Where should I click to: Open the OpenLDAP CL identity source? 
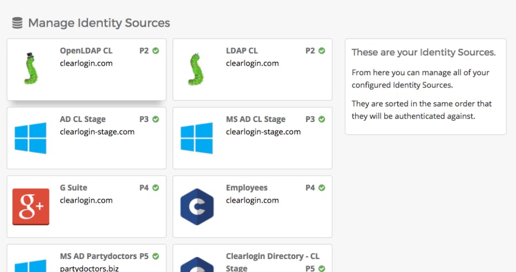[86, 51]
